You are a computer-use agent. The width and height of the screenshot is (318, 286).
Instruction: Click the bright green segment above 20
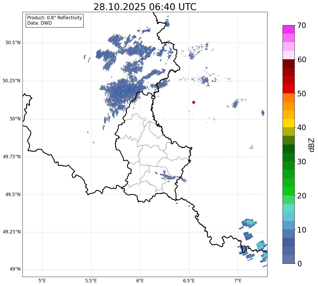pyautogui.click(x=289, y=191)
